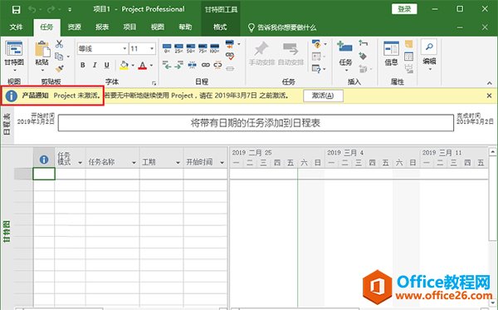This screenshot has height=310, width=498.
Task: Click the Mark on Track icon
Action: click(230, 44)
